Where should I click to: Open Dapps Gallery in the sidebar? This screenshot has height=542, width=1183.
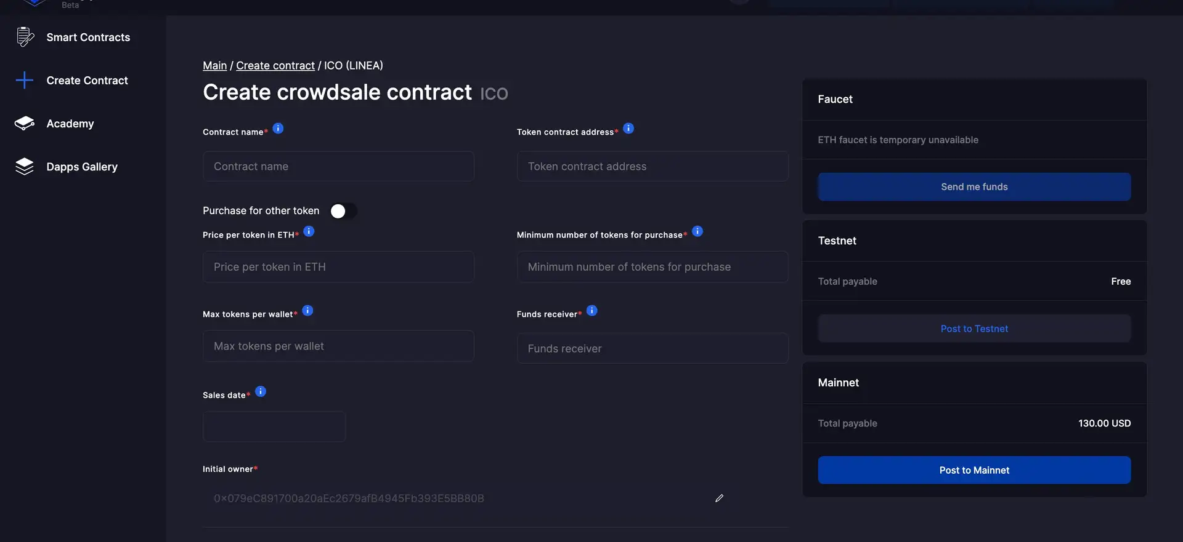(x=82, y=167)
